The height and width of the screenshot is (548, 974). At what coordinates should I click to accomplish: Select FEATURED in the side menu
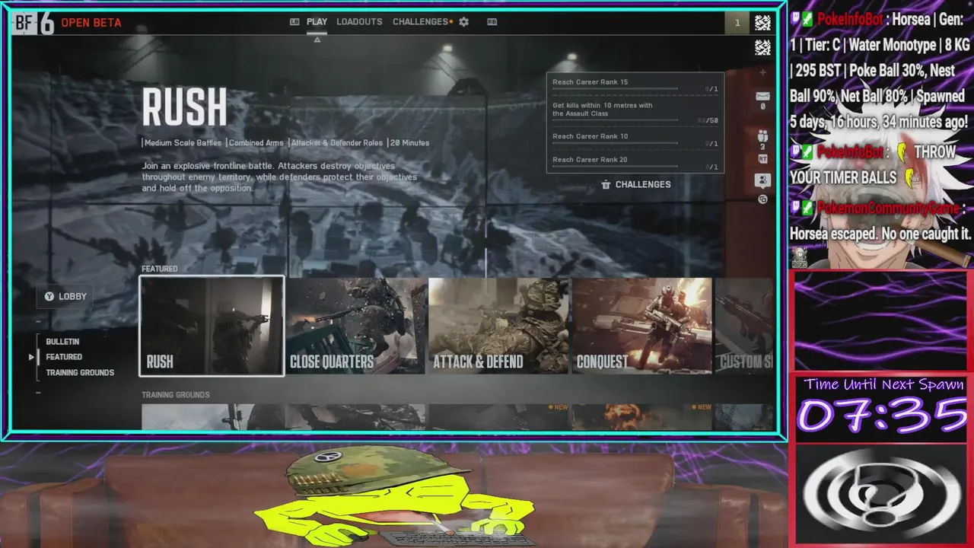tap(64, 357)
